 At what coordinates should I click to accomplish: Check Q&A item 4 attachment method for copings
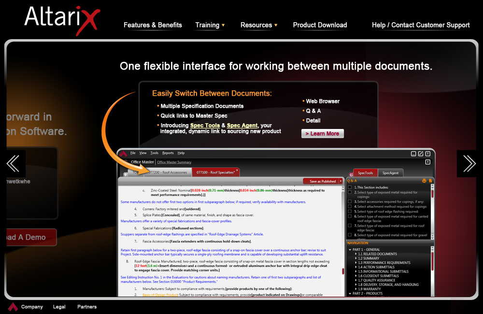[x=350, y=206]
